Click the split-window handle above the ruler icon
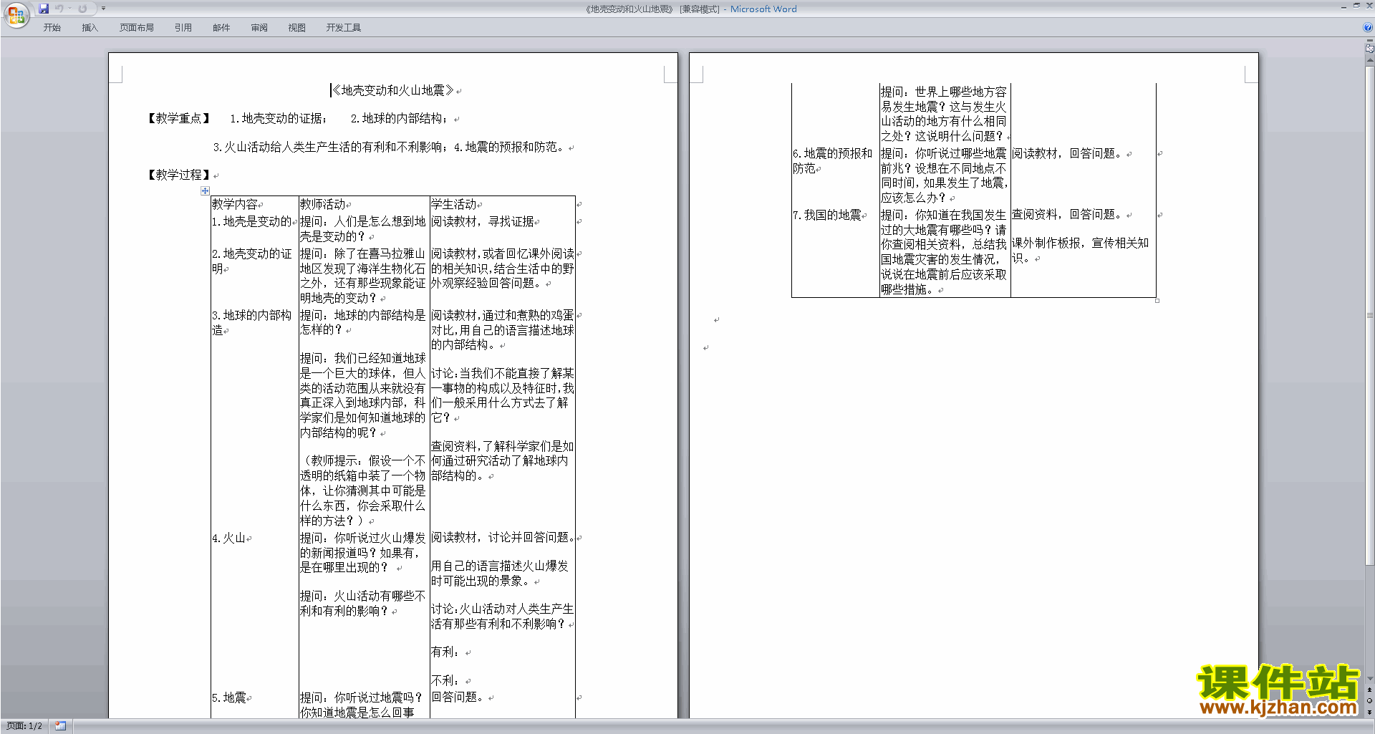The width and height of the screenshot is (1375, 734). pos(1370,41)
